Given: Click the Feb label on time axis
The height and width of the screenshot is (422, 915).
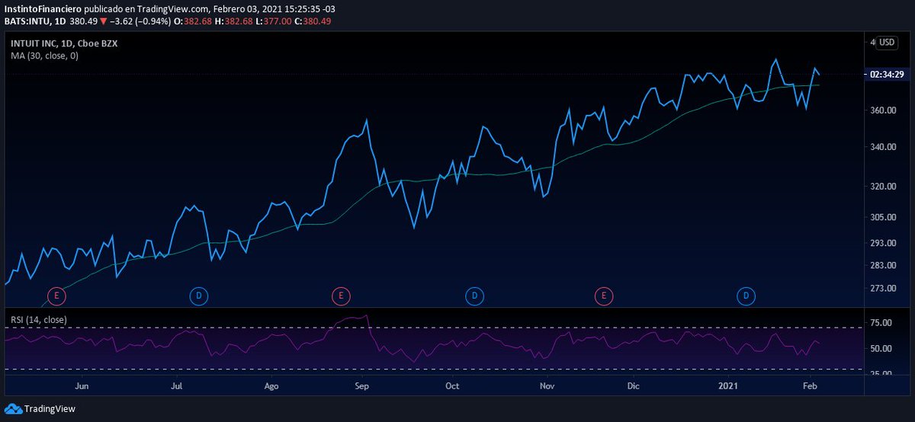Looking at the screenshot, I should pyautogui.click(x=810, y=386).
